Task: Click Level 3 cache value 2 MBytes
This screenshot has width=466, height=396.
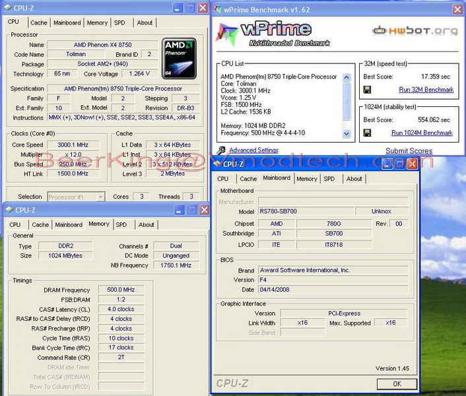Action: point(173,174)
